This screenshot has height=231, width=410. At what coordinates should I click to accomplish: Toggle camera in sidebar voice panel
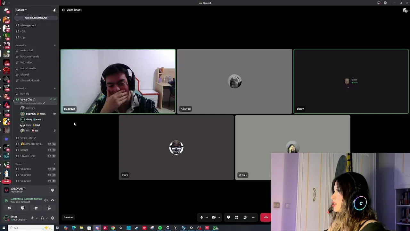pyautogui.click(x=9, y=208)
